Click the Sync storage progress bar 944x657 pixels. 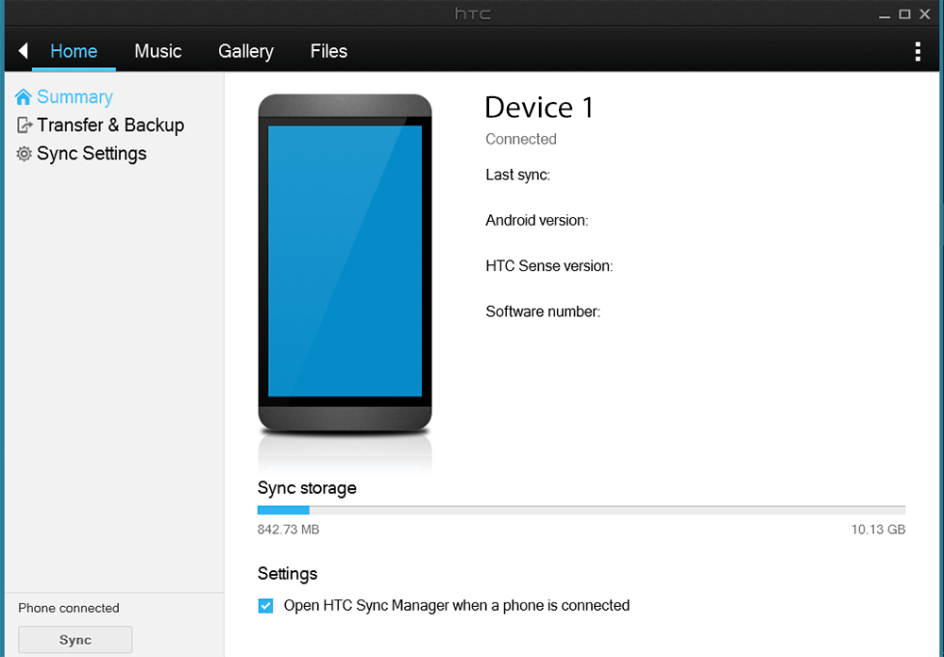581,510
